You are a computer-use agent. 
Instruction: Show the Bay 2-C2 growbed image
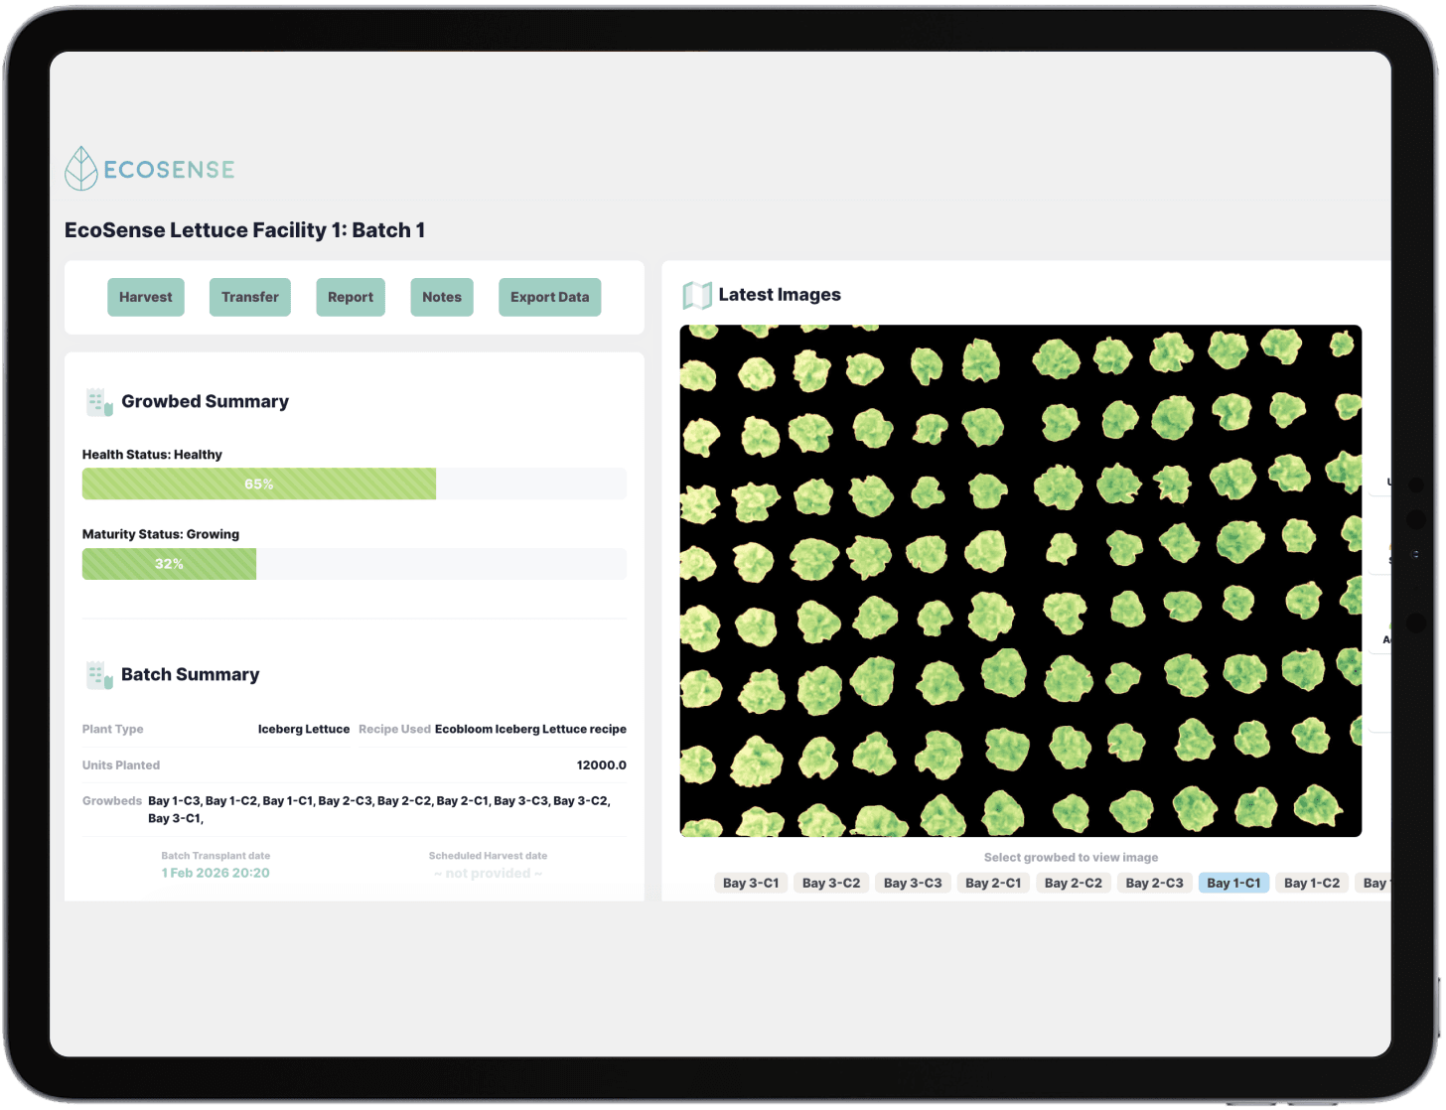1074,883
